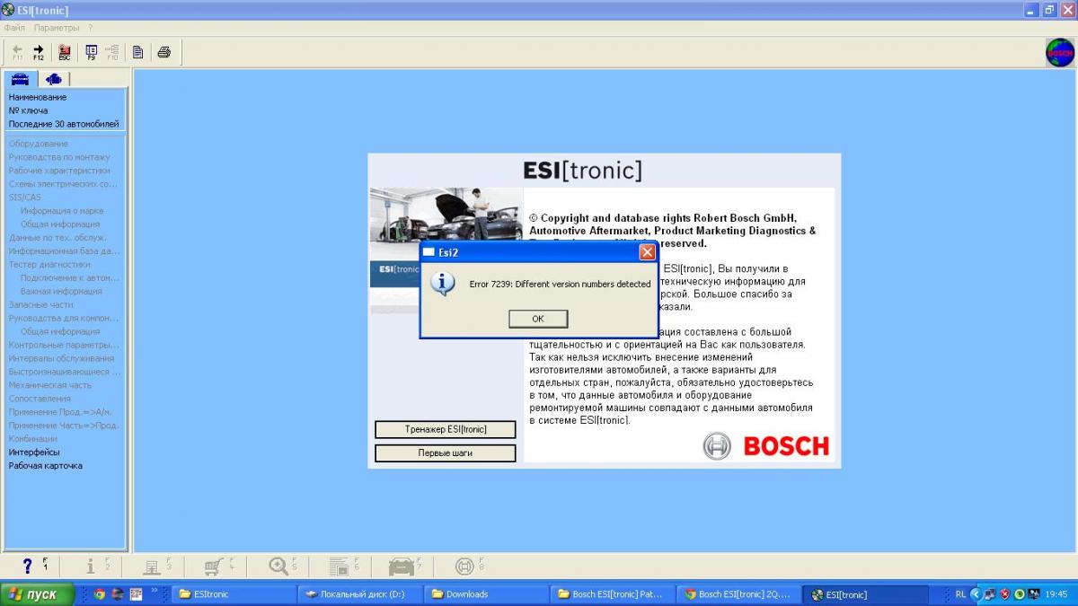Select Интерфейсы in the sidebar
Screen dimensions: 1078x606
(34, 452)
